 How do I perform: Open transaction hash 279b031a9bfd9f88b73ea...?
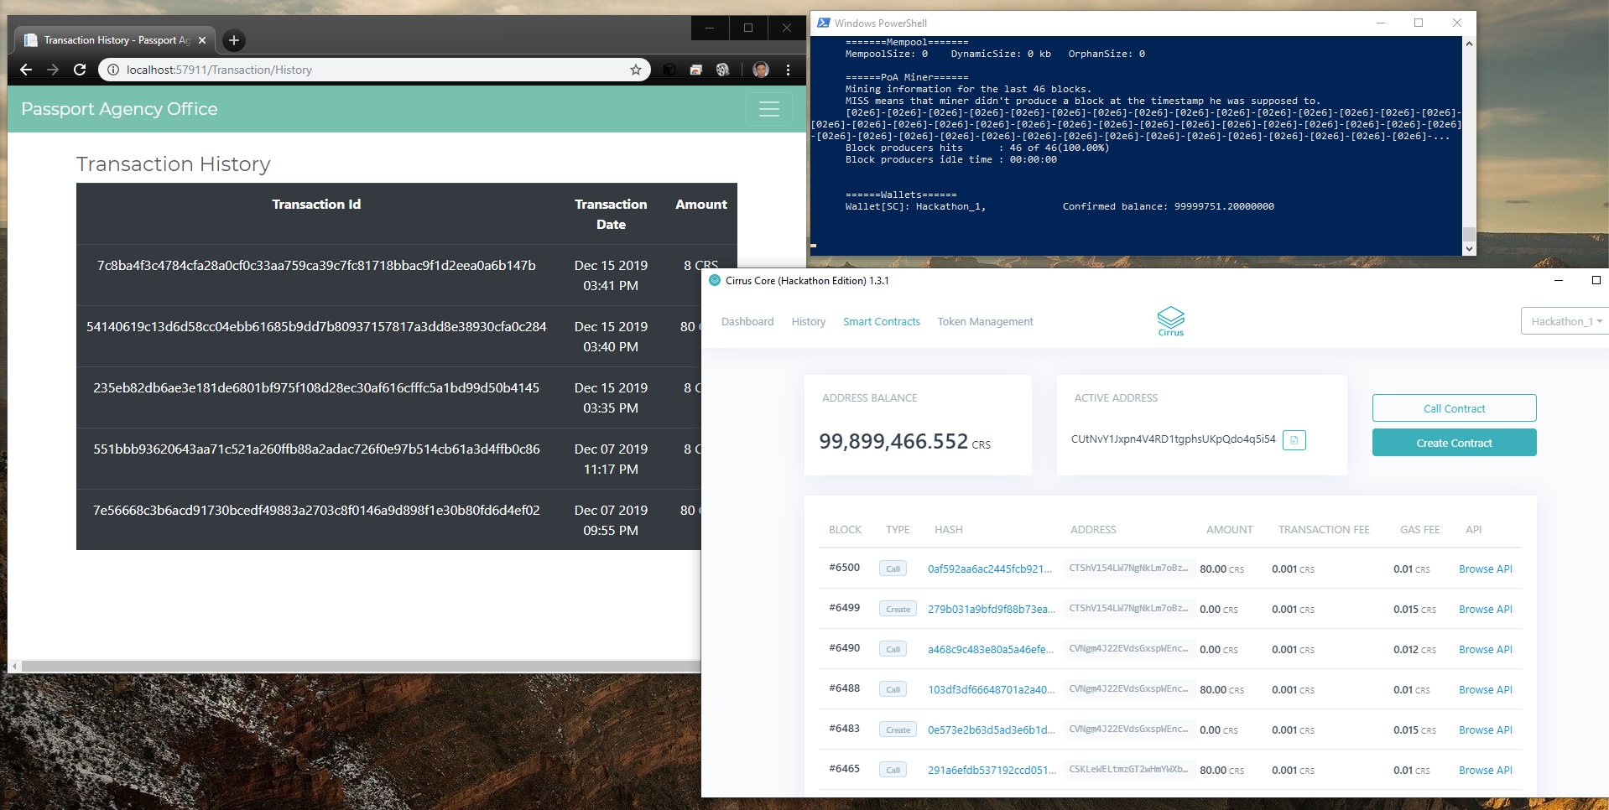point(992,610)
